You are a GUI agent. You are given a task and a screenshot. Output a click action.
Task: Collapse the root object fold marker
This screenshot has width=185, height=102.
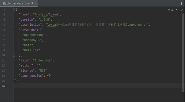[14, 9]
